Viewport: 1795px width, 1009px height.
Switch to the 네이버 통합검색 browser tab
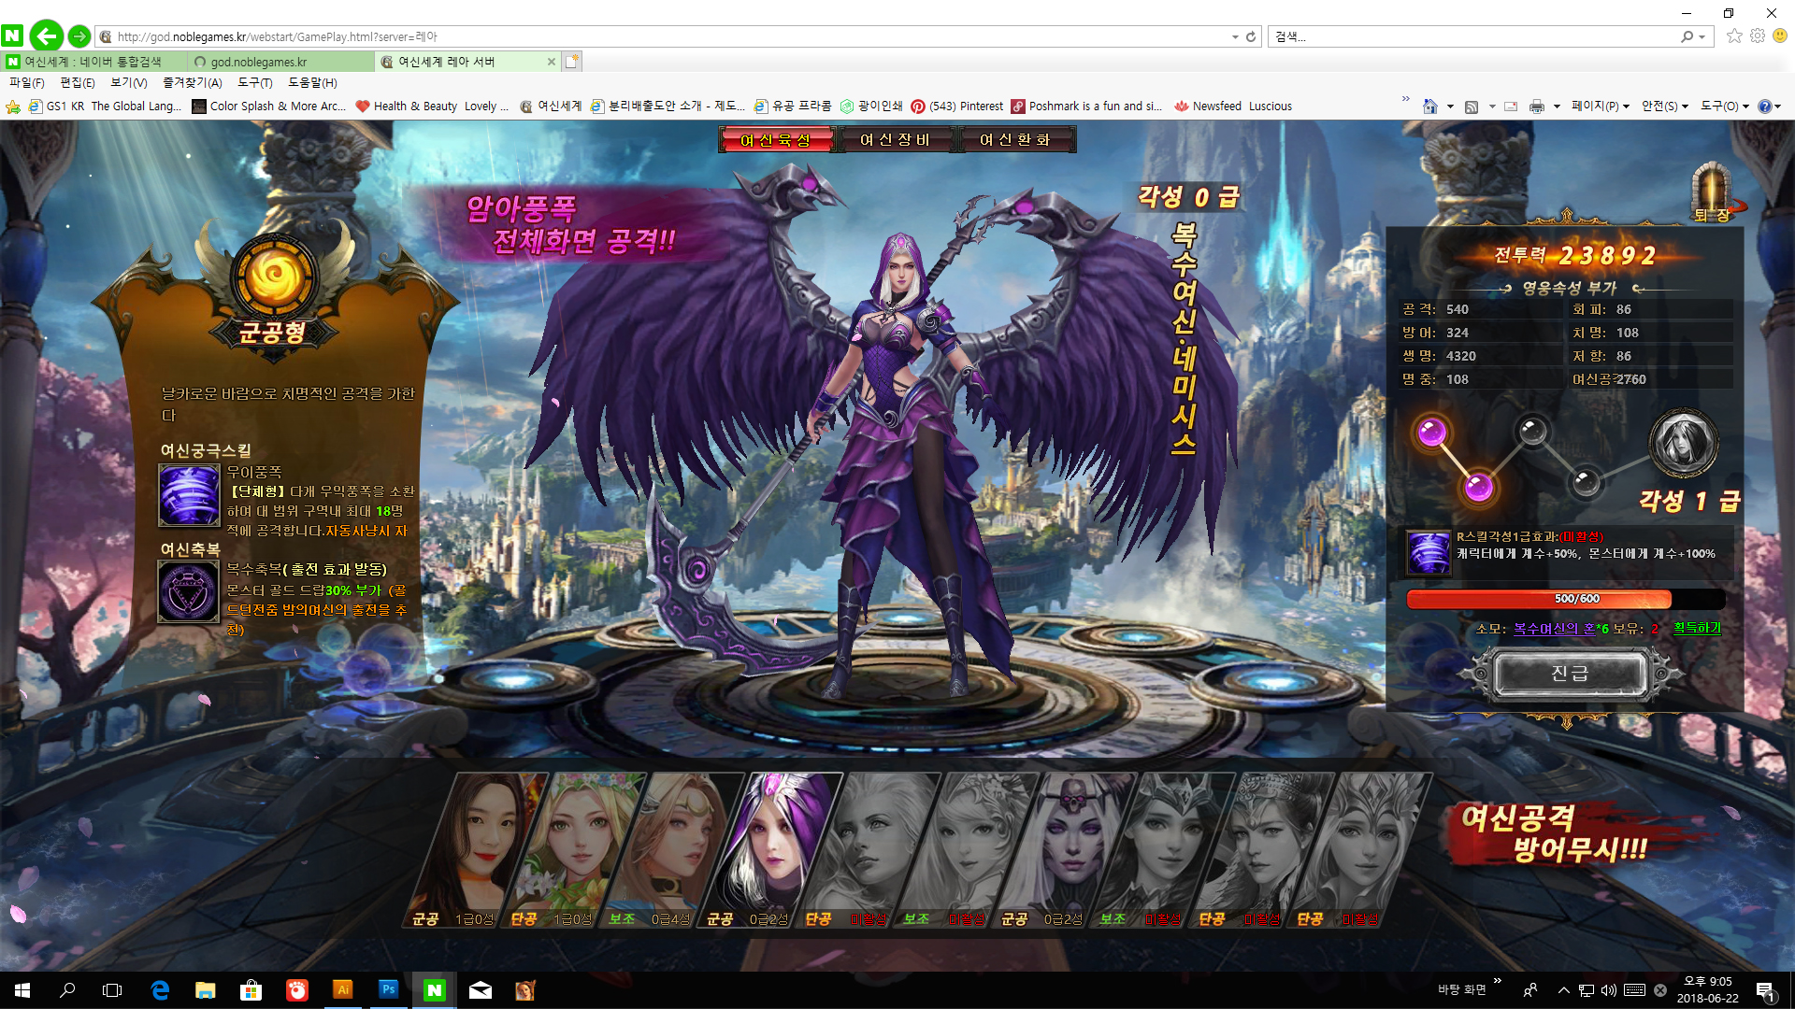[x=93, y=62]
